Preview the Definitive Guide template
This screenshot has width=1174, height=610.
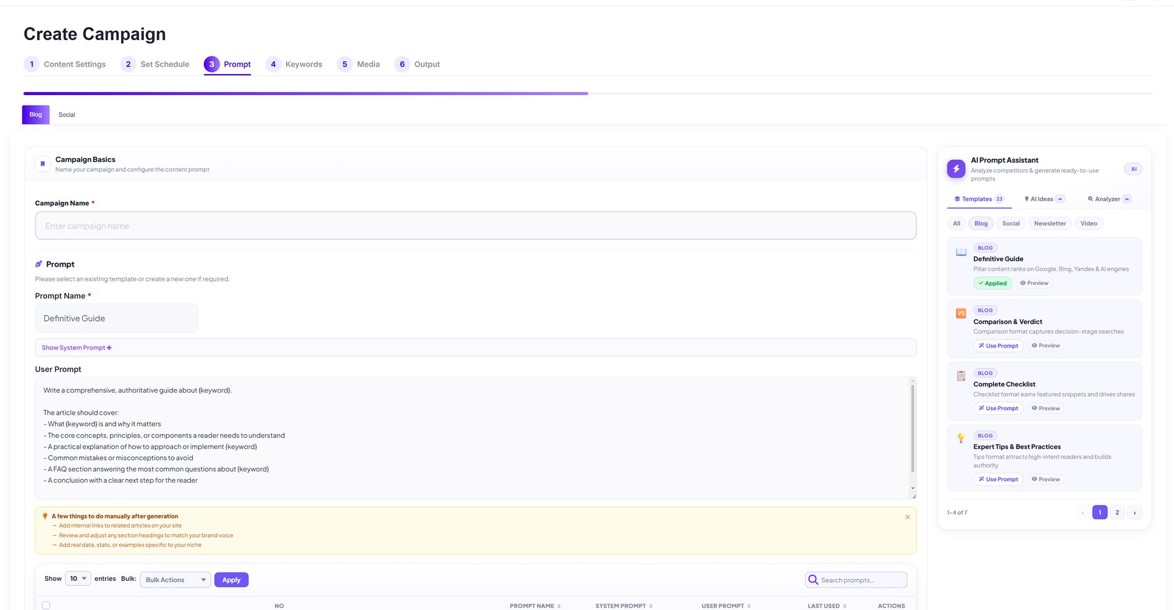[1034, 283]
